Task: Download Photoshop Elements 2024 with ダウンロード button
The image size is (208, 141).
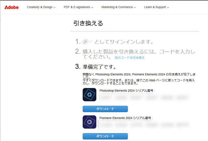Action: click(105, 109)
